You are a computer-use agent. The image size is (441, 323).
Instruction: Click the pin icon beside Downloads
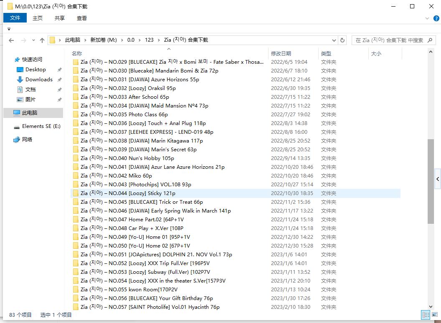pos(60,80)
